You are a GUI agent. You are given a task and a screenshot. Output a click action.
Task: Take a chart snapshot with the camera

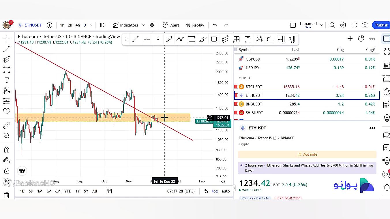pyautogui.click(x=365, y=25)
